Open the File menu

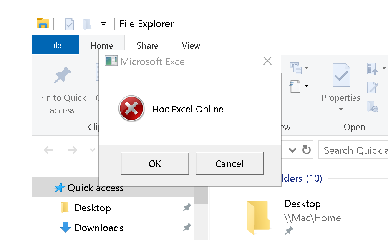tap(55, 44)
